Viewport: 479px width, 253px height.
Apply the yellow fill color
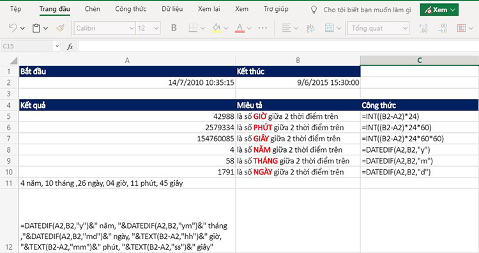(217, 28)
